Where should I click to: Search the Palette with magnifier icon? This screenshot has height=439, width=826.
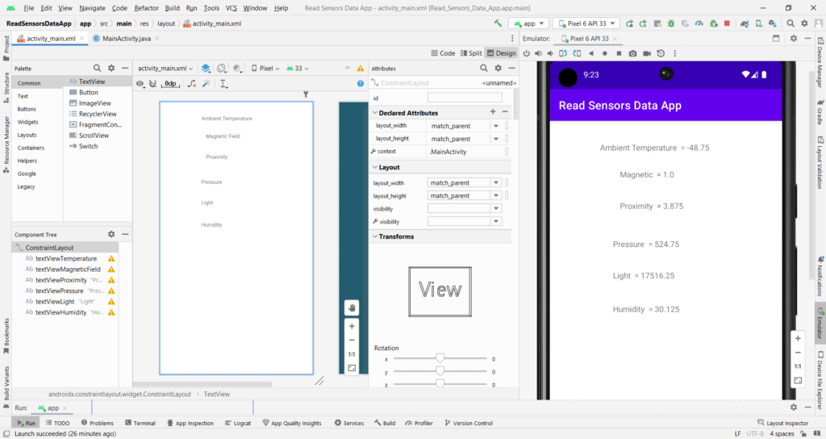97,68
